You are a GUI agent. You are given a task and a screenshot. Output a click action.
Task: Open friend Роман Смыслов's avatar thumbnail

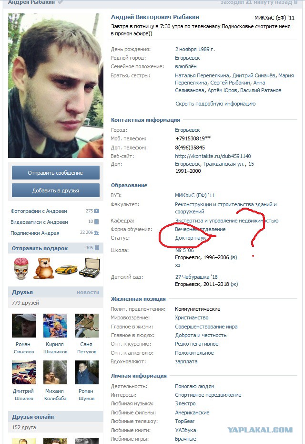[24, 325]
